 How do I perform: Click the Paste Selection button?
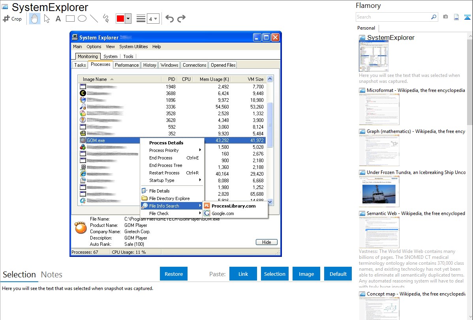pyautogui.click(x=274, y=274)
